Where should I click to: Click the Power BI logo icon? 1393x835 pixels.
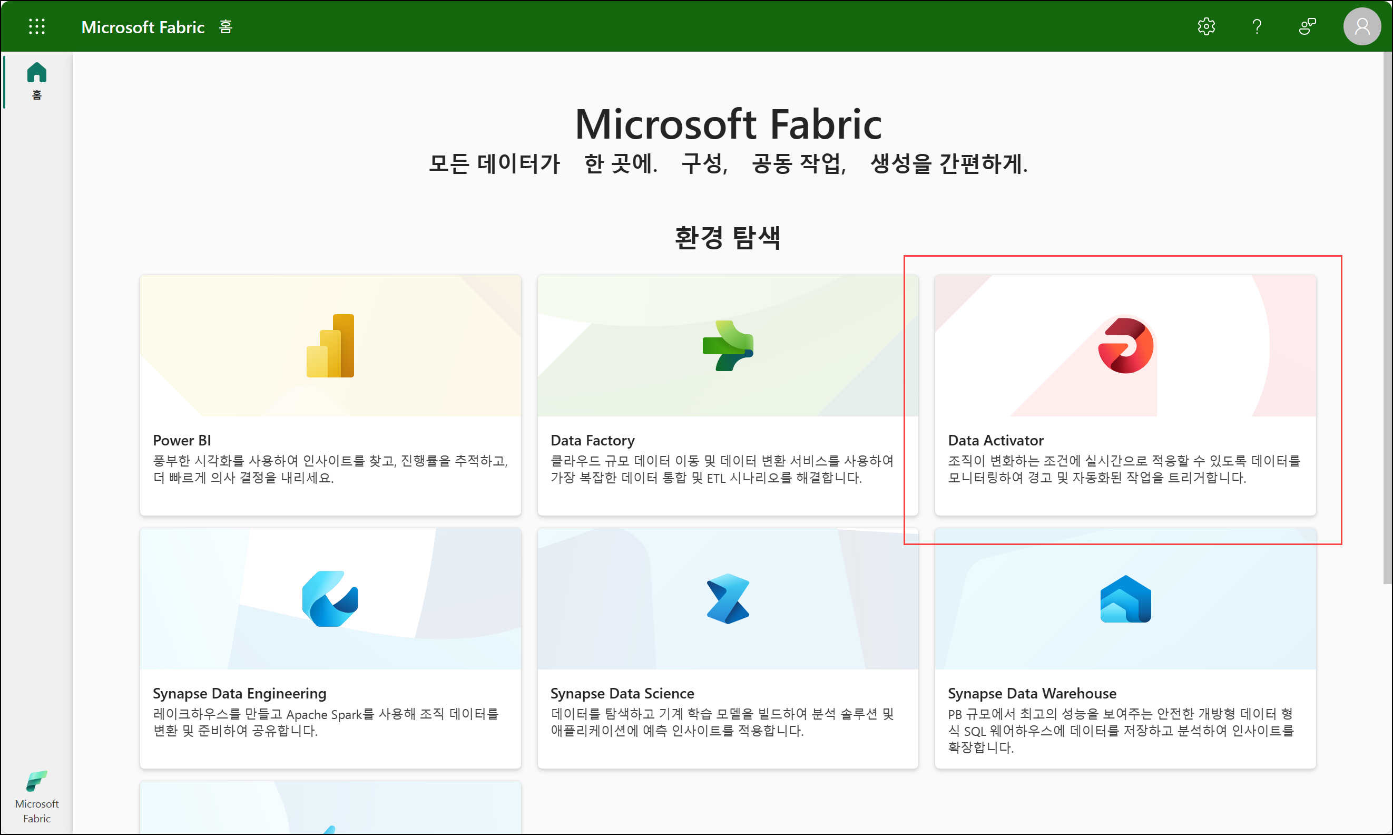tap(330, 345)
